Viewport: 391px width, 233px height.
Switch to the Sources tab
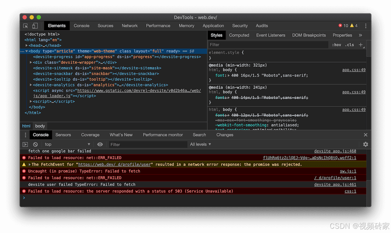pyautogui.click(x=105, y=26)
